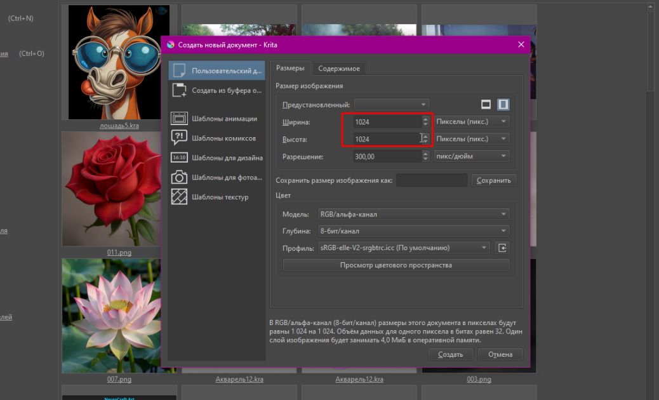Click the Ширина 1024 input field
This screenshot has height=400, width=659.
[387, 122]
